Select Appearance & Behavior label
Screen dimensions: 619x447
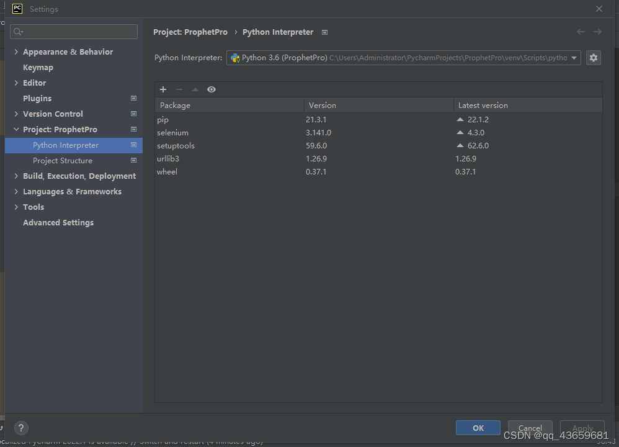68,52
